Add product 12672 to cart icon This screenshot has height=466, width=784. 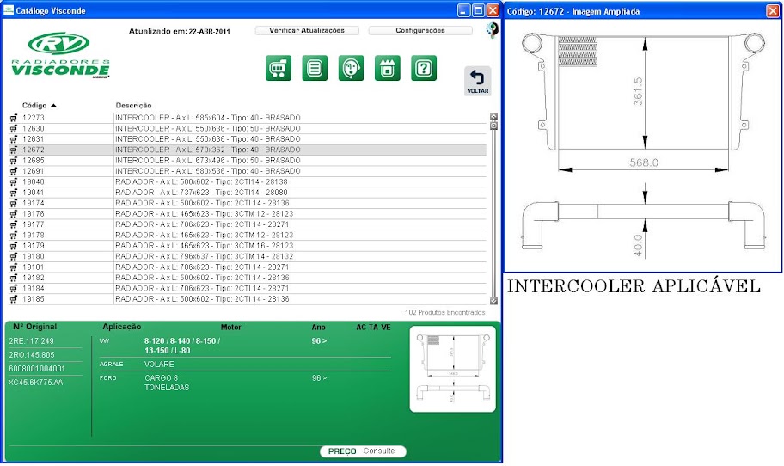(x=14, y=150)
